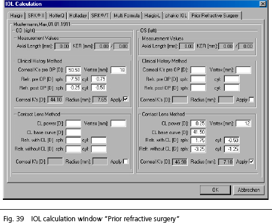The height and width of the screenshot is (223, 272).
Task: Click OS Refr. without CL sph field -3.25
Action: point(198,149)
